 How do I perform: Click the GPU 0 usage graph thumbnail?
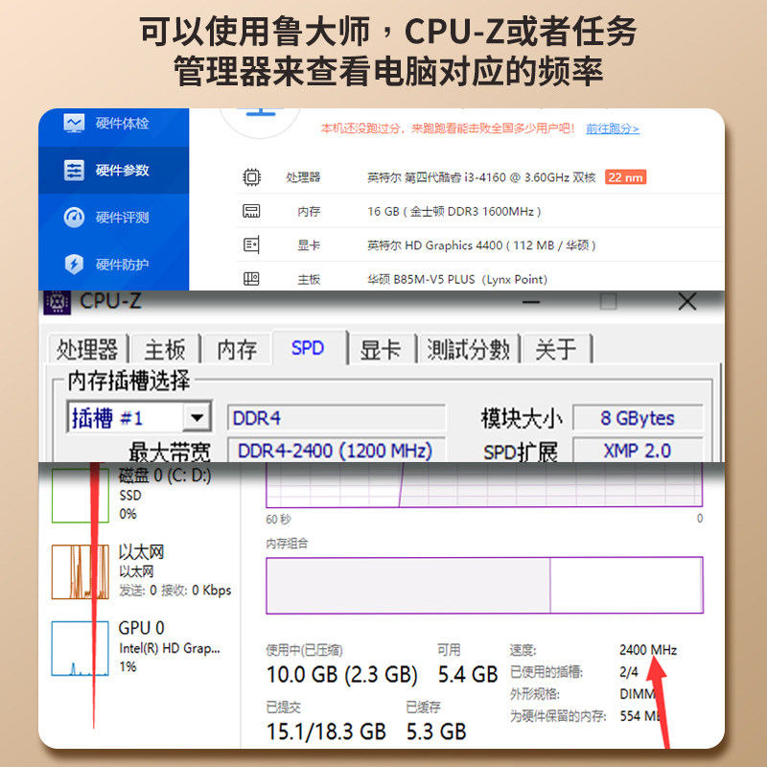point(81,648)
